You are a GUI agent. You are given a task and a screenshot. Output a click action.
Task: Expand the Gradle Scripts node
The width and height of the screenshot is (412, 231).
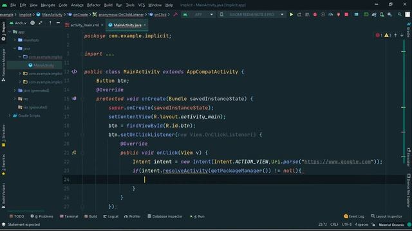(x=10, y=116)
